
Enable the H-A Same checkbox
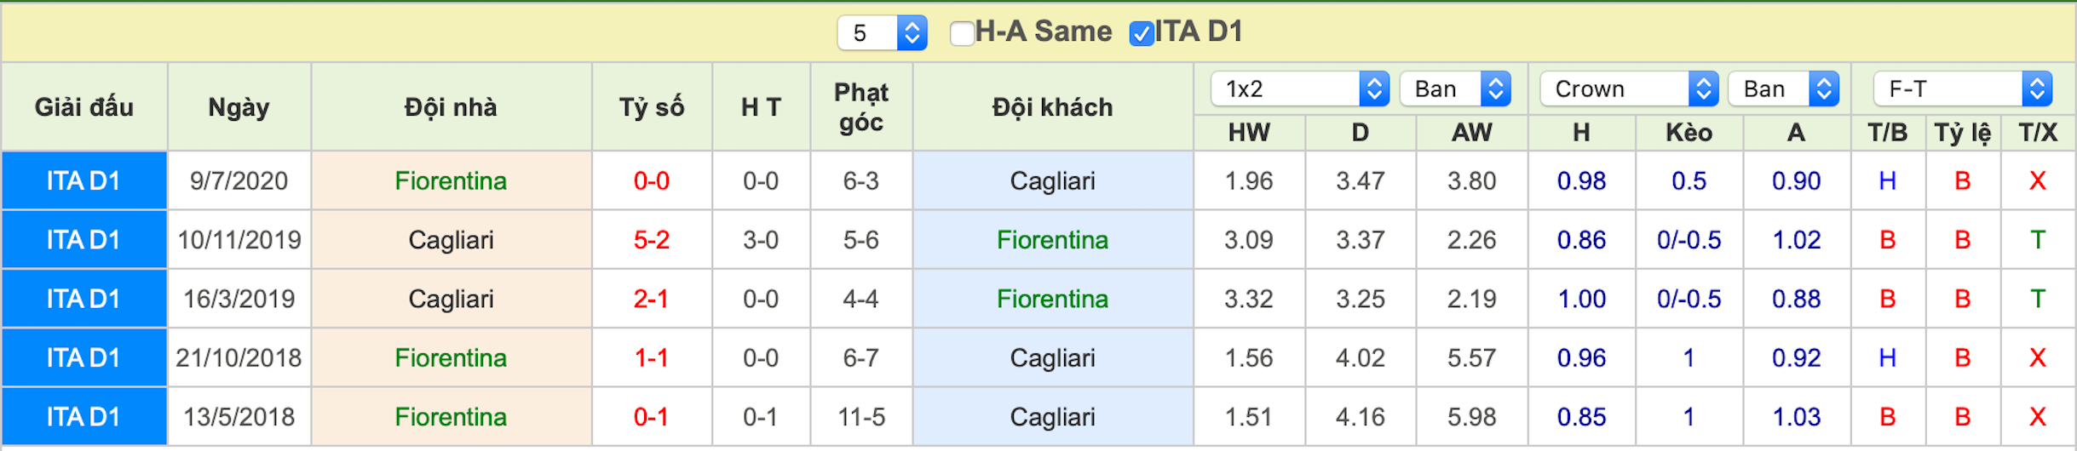962,33
